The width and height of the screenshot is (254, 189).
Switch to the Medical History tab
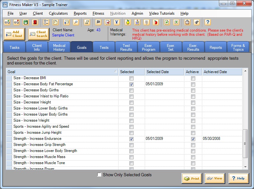tap(59, 48)
